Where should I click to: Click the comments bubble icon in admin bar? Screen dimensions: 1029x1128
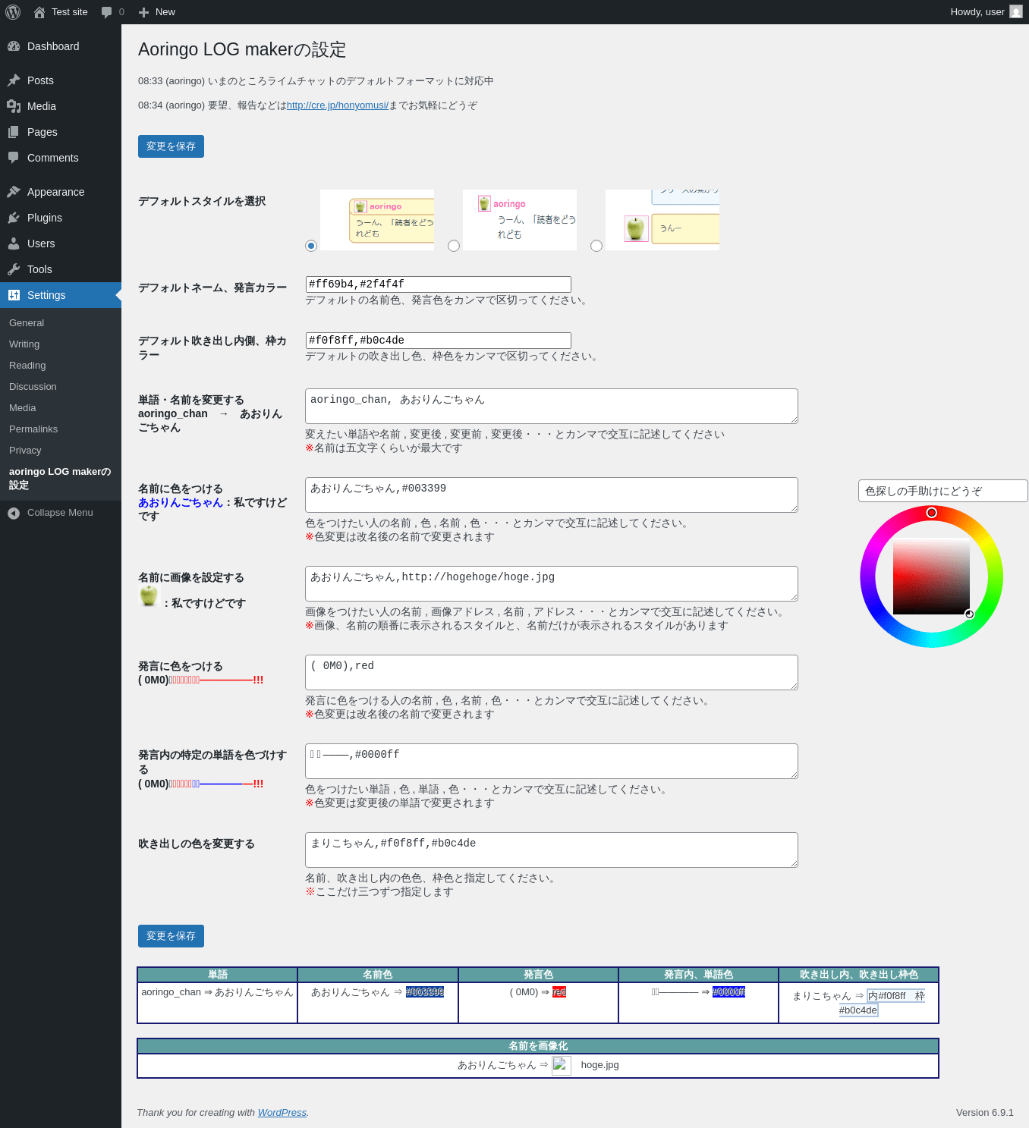(106, 12)
